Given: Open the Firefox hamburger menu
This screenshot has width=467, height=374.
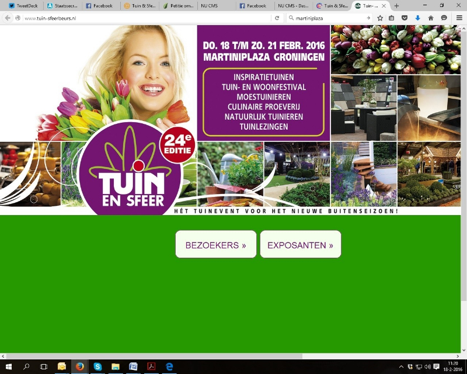Looking at the screenshot, I should click(459, 18).
